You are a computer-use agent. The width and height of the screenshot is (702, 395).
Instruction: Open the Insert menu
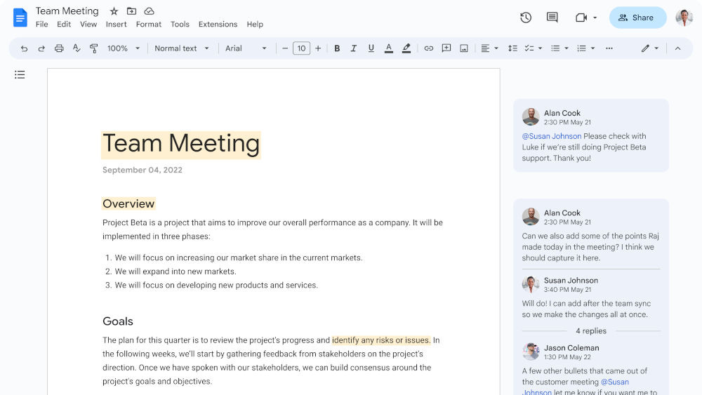click(116, 24)
